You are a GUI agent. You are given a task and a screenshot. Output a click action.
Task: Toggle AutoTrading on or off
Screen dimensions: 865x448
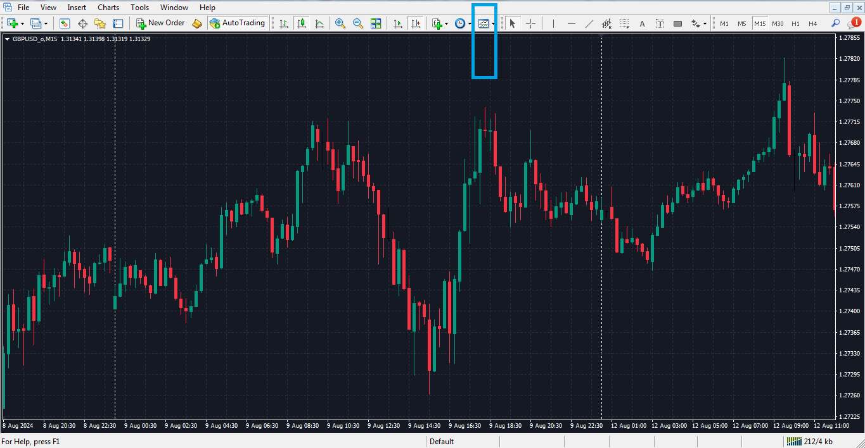point(238,23)
